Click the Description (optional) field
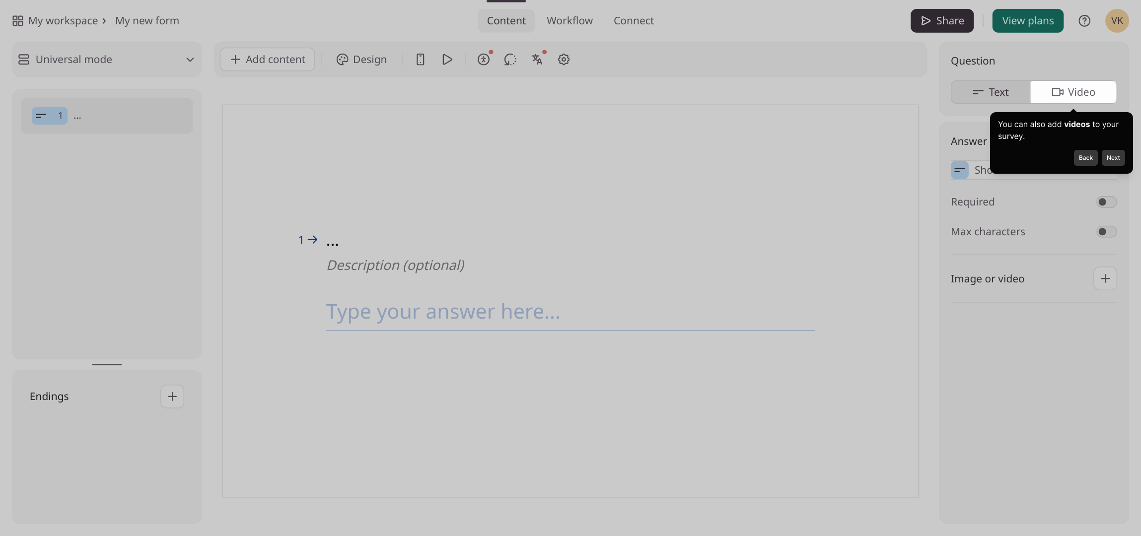Viewport: 1141px width, 536px height. click(x=396, y=265)
